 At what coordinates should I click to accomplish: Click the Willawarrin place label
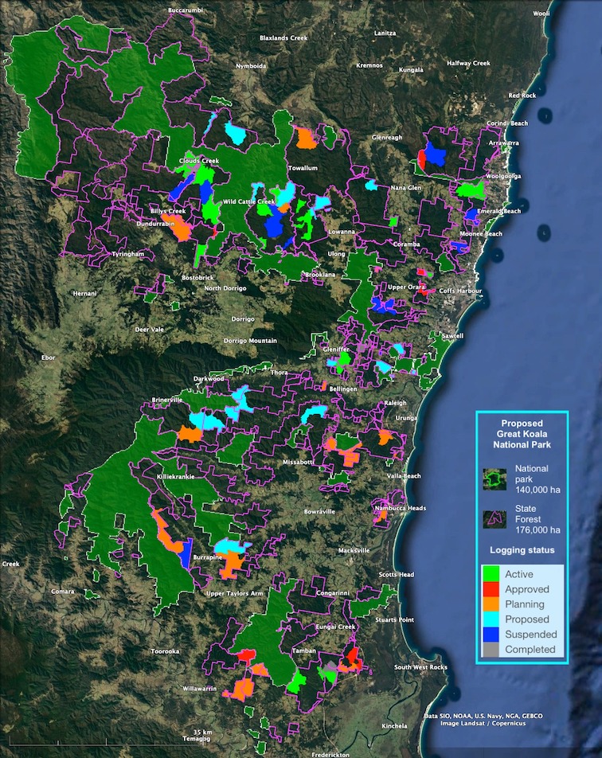coord(200,689)
